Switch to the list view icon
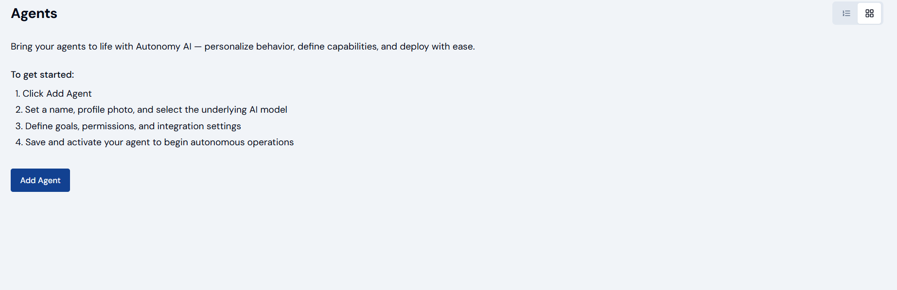The height and width of the screenshot is (290, 897). (846, 14)
